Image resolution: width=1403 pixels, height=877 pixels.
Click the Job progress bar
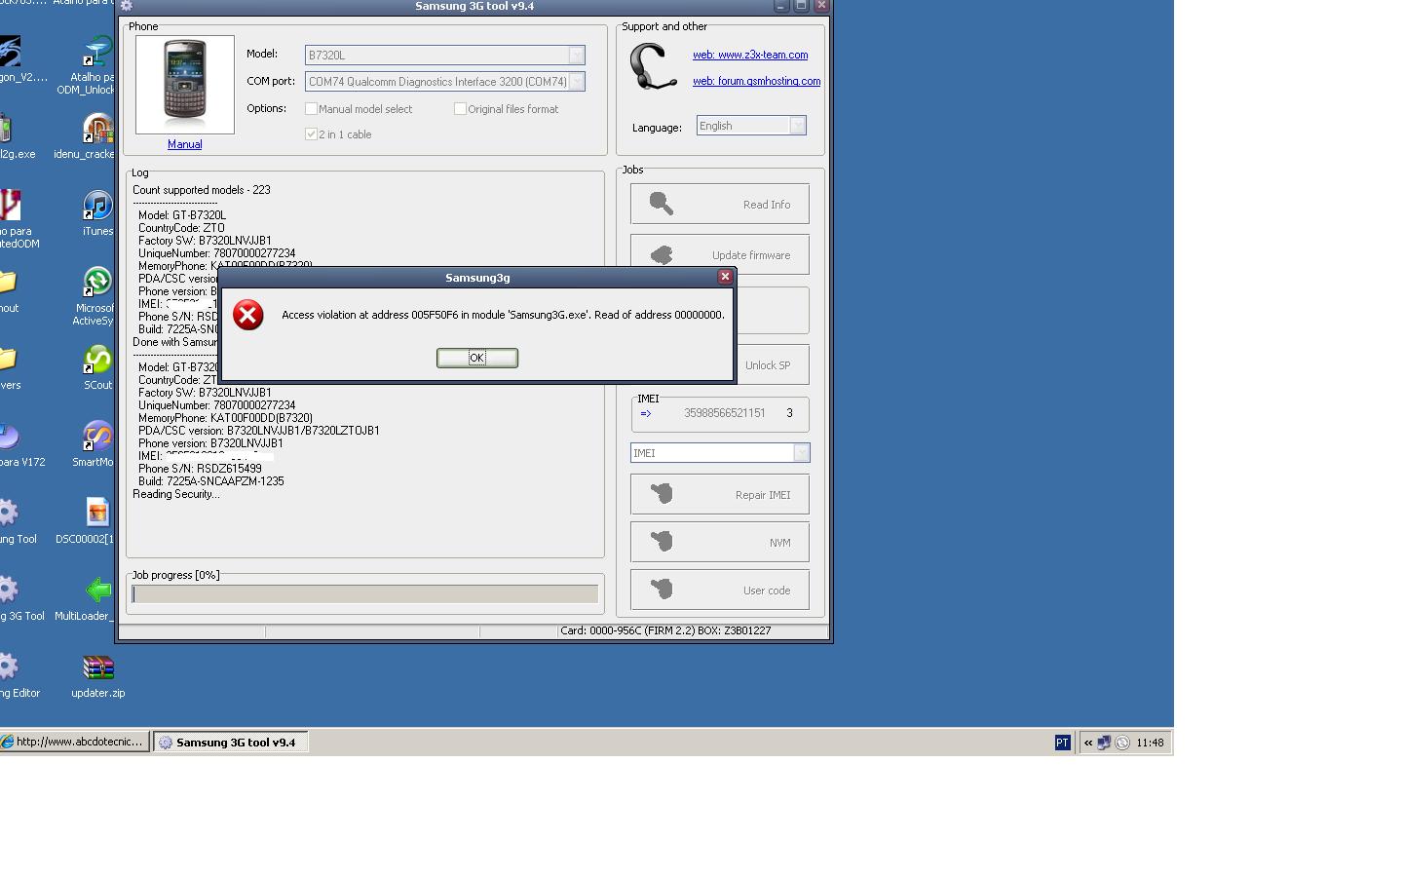(x=365, y=593)
